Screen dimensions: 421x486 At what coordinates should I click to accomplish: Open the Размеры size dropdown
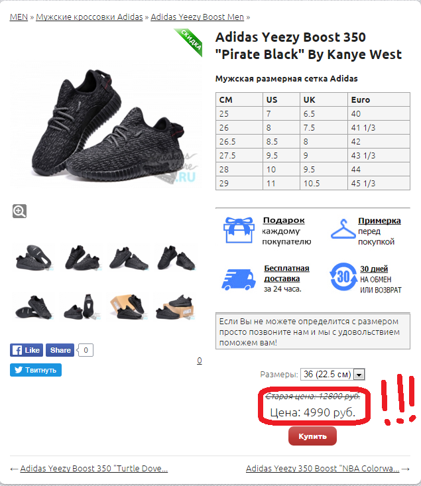tap(333, 374)
